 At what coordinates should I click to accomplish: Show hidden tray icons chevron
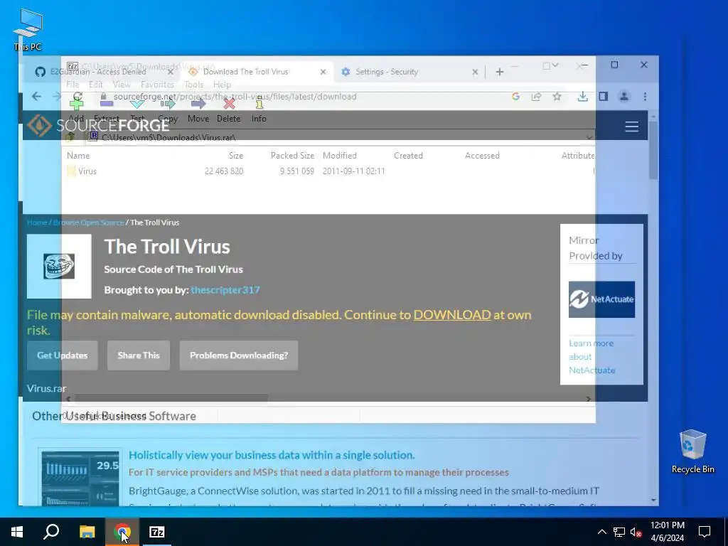pos(601,532)
